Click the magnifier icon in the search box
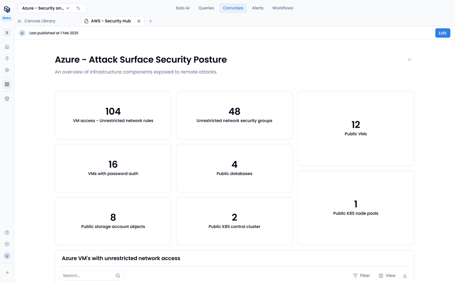The height and width of the screenshot is (283, 455). pyautogui.click(x=118, y=276)
